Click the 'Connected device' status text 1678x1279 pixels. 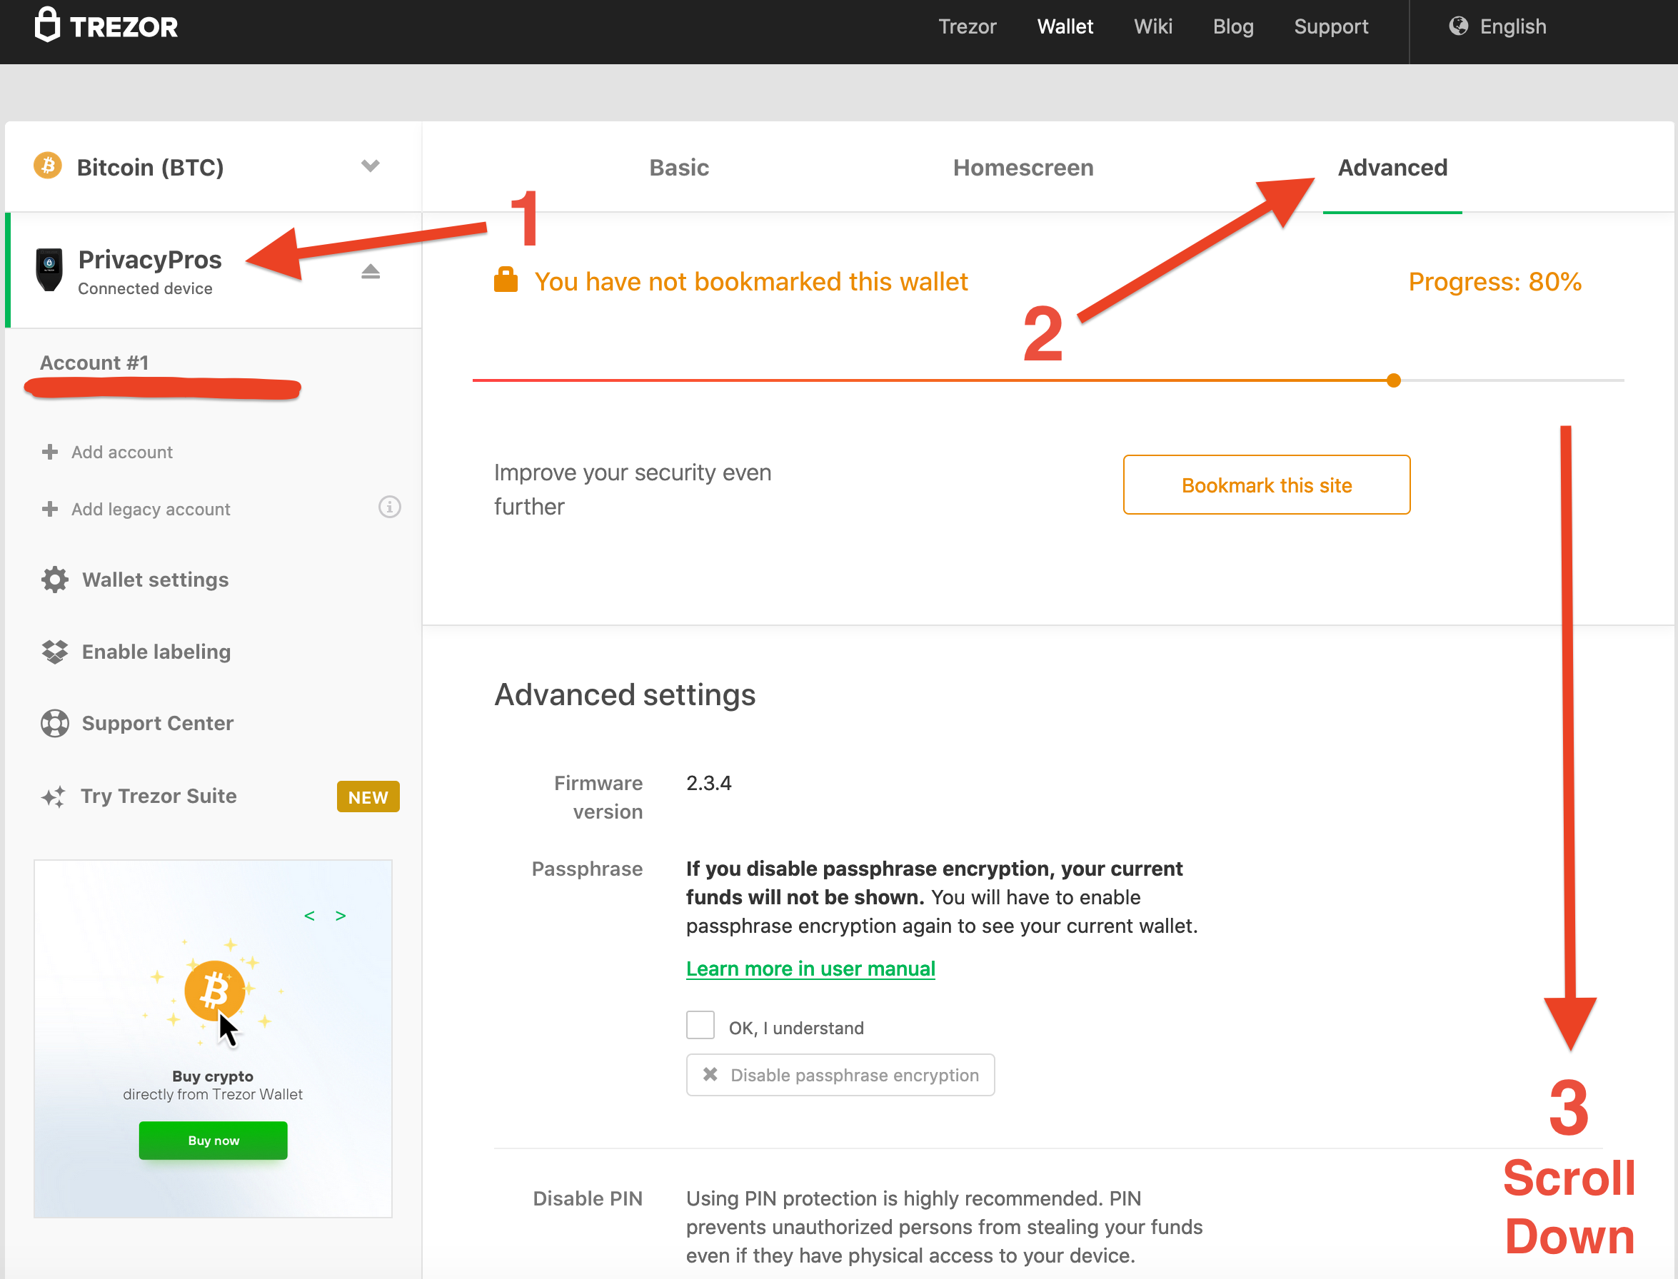pos(145,288)
